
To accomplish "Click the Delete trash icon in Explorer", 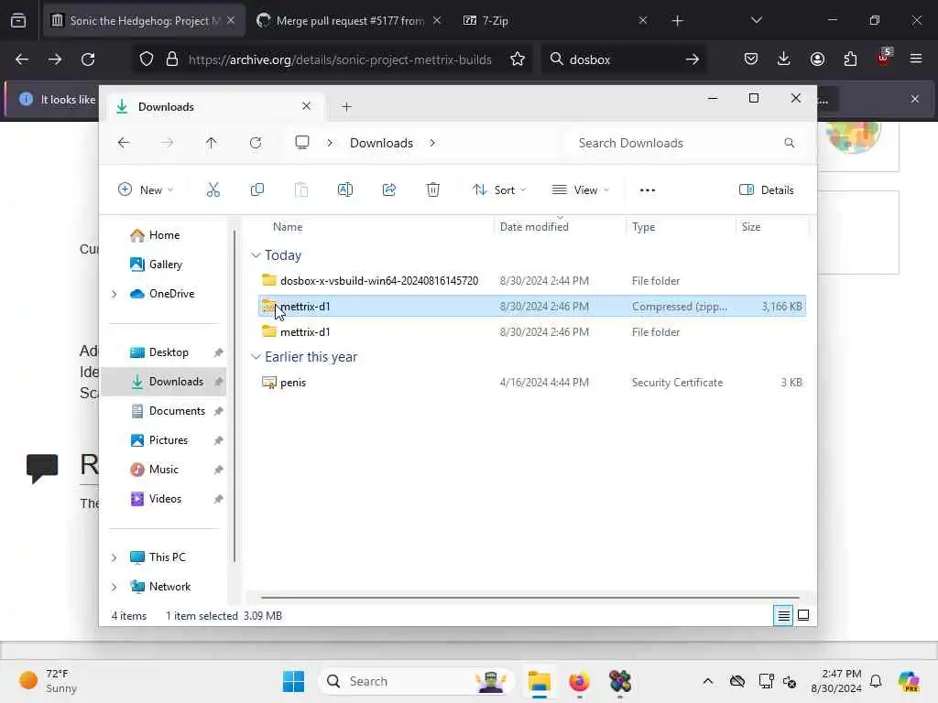I will click(x=433, y=190).
